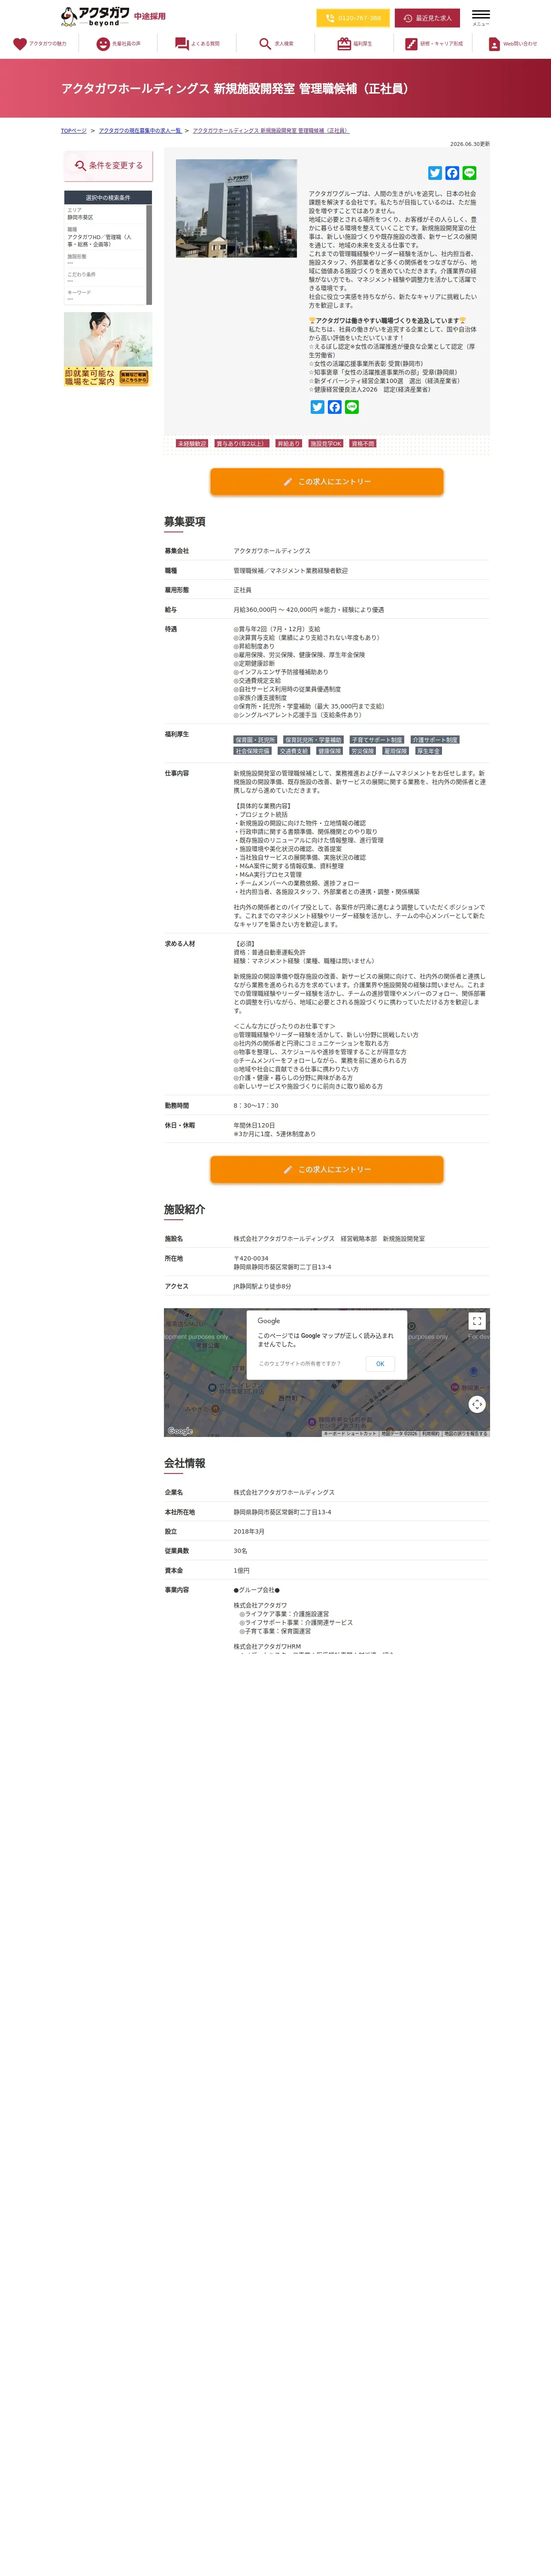Open 最近見た求人 recently viewed jobs
The image size is (551, 2576).
[x=427, y=18]
